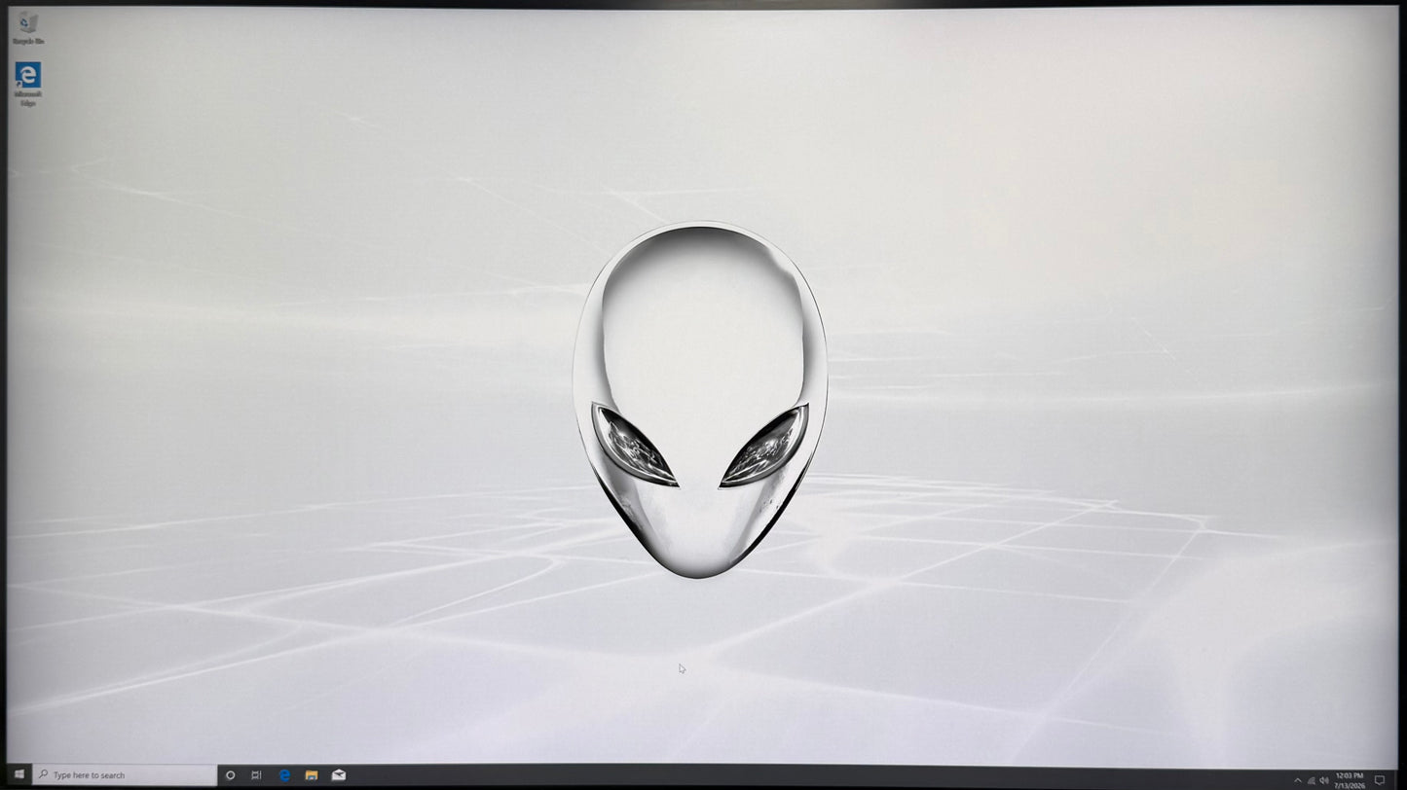Image resolution: width=1407 pixels, height=790 pixels.
Task: Open the Action Center notifications
Action: click(x=1379, y=779)
